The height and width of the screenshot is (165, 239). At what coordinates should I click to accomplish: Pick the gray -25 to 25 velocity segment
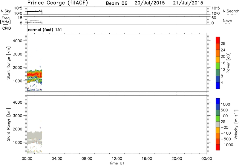(218, 124)
